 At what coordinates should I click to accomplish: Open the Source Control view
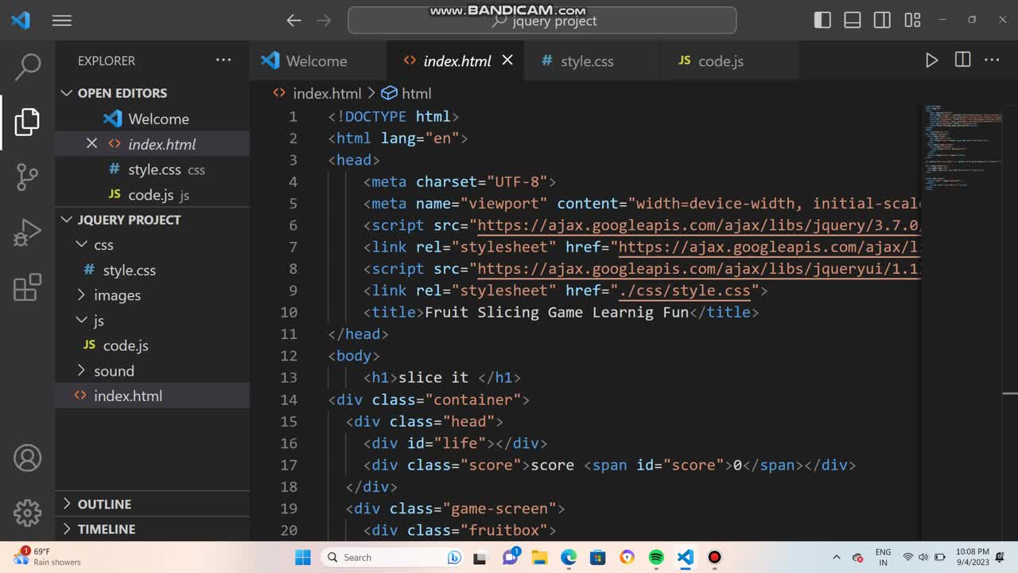pos(28,177)
